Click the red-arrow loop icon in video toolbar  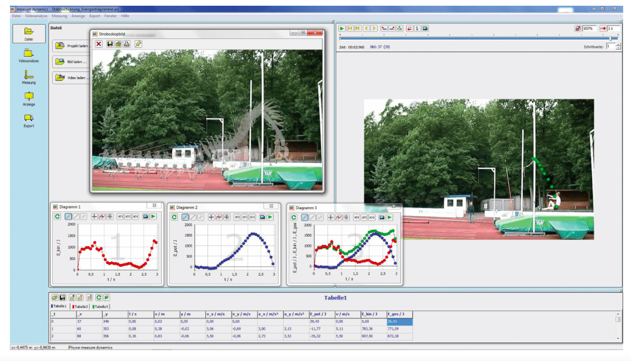click(x=410, y=29)
